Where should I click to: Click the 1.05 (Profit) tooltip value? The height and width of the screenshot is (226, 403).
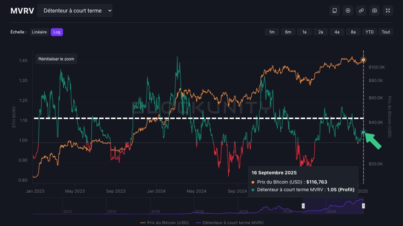click(341, 189)
